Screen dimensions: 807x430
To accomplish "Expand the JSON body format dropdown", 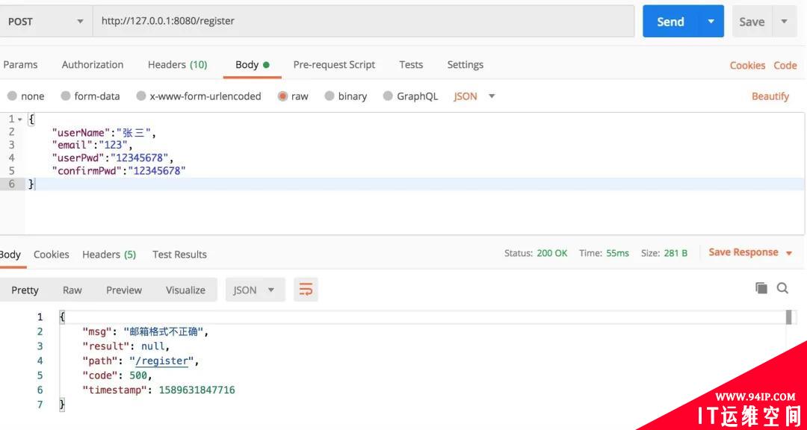I will click(x=474, y=96).
